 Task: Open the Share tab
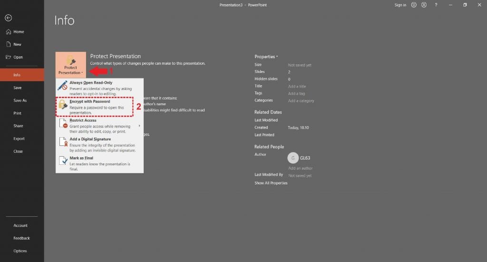(22, 126)
